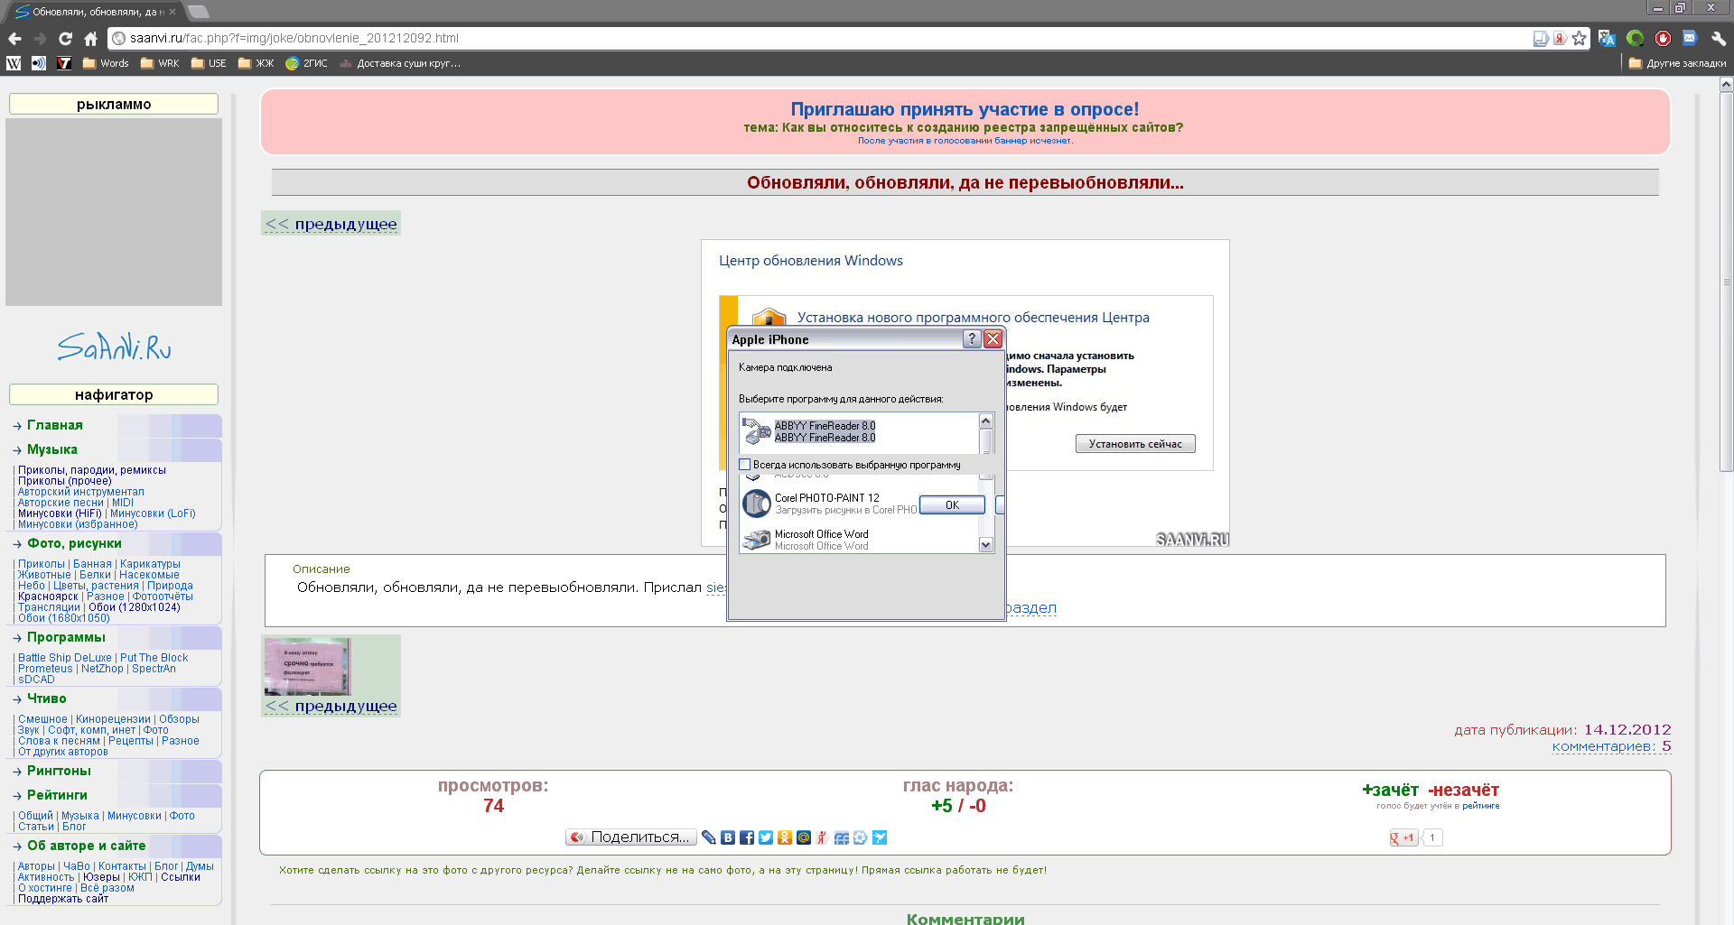Image resolution: width=1734 pixels, height=925 pixels.
Task: Share via the VKontakte icon
Action: 728,837
